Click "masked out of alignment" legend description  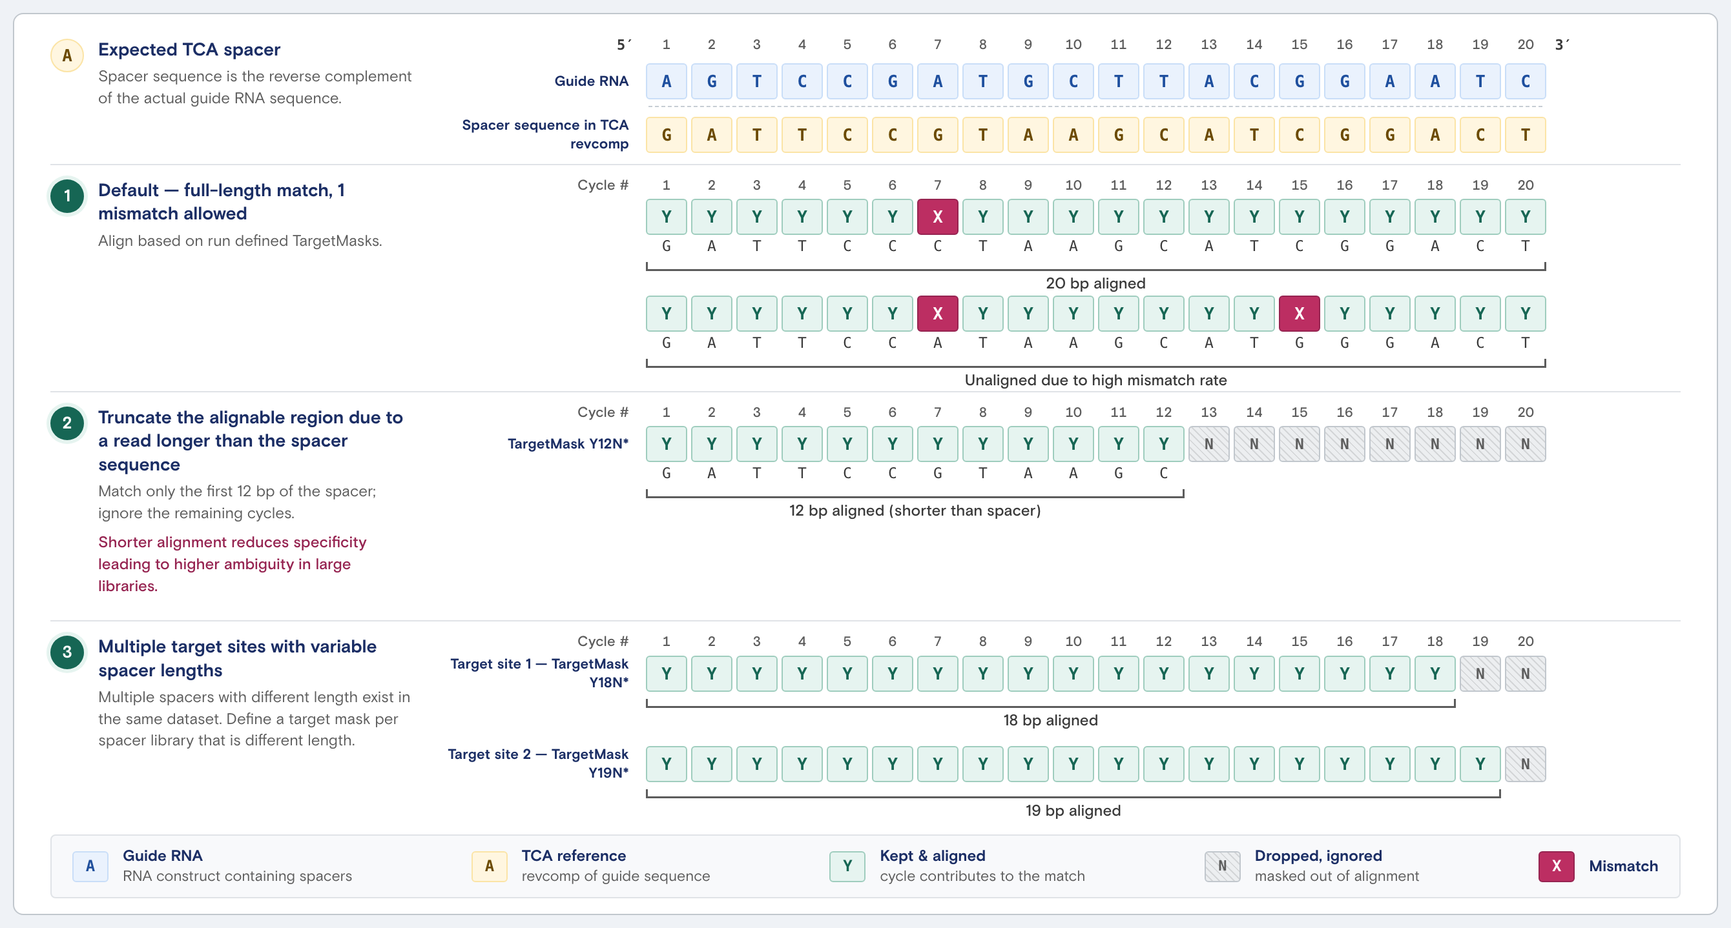click(x=1336, y=876)
